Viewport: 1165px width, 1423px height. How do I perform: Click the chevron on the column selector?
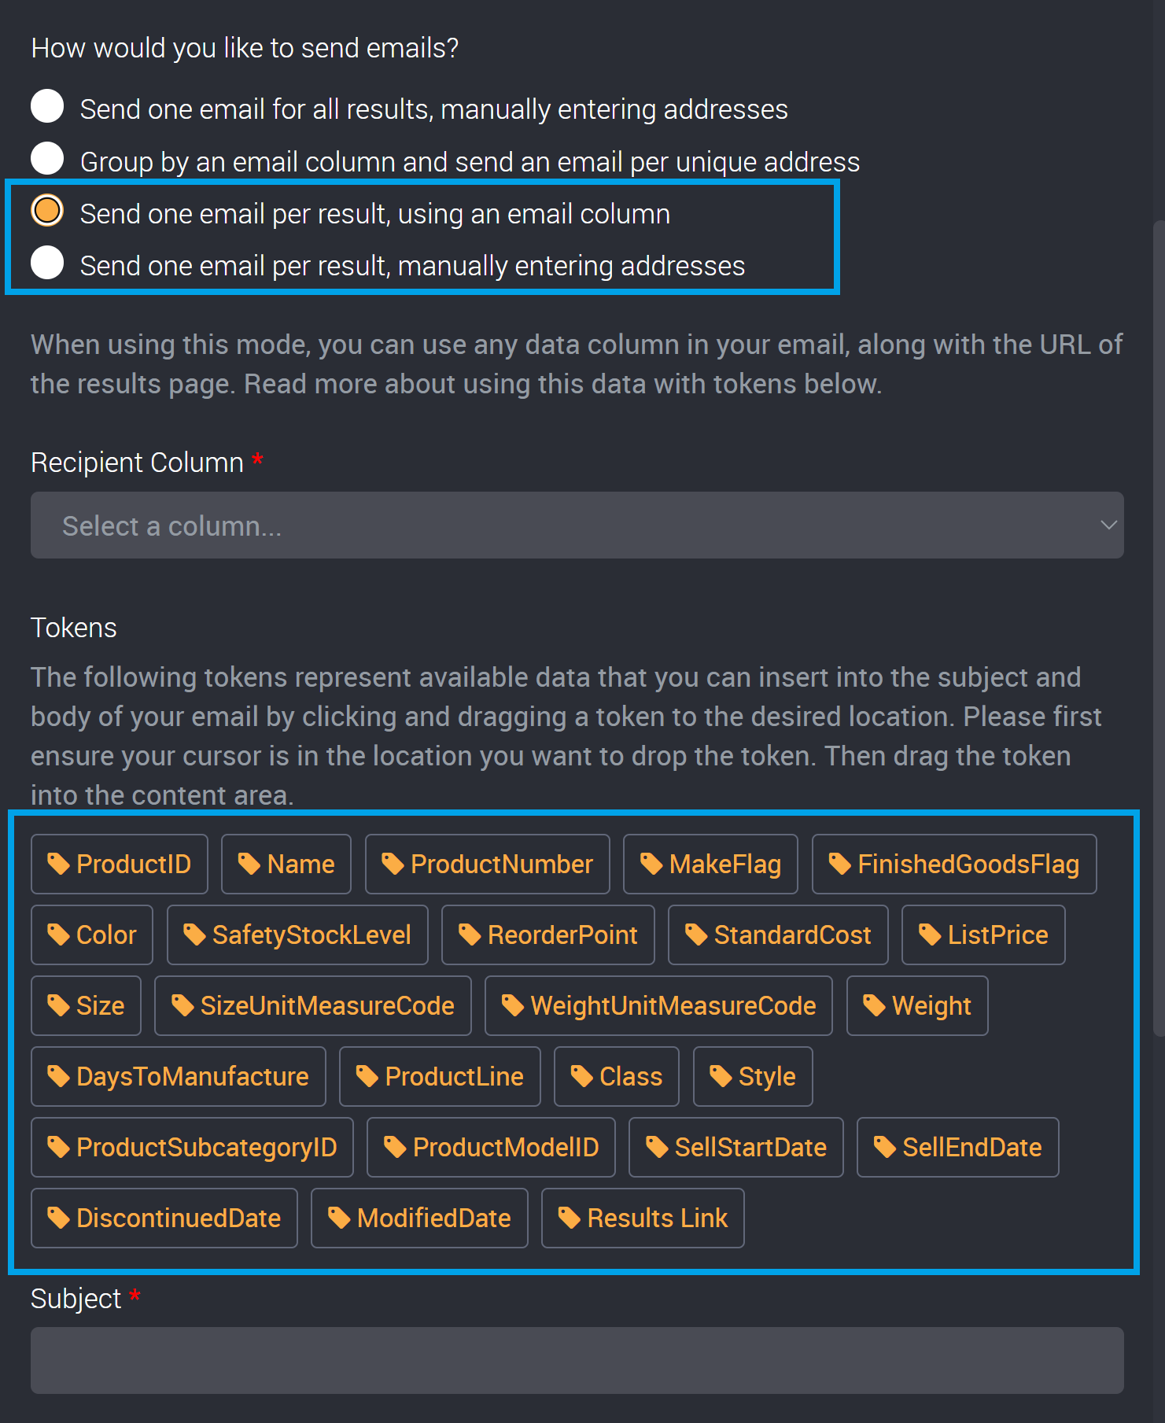tap(1109, 525)
